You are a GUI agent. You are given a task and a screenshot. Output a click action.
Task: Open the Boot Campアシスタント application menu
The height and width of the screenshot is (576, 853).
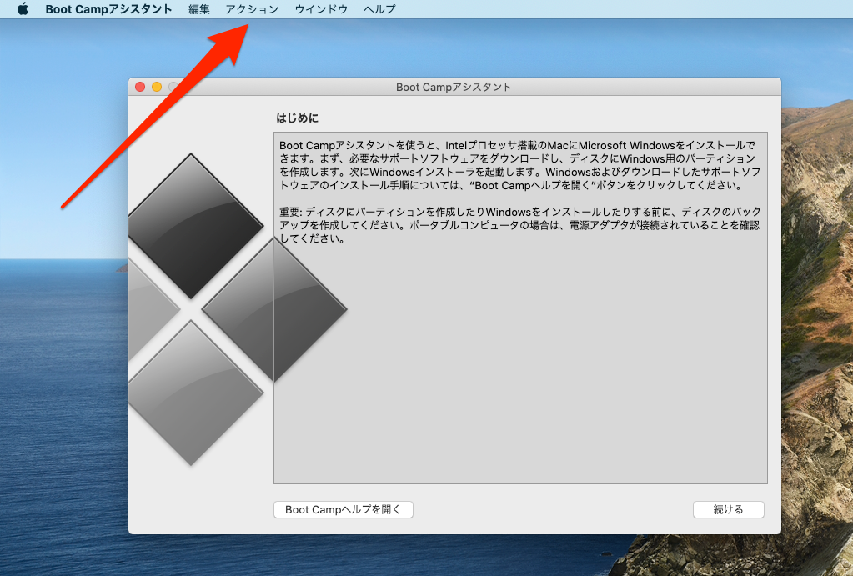(x=108, y=9)
